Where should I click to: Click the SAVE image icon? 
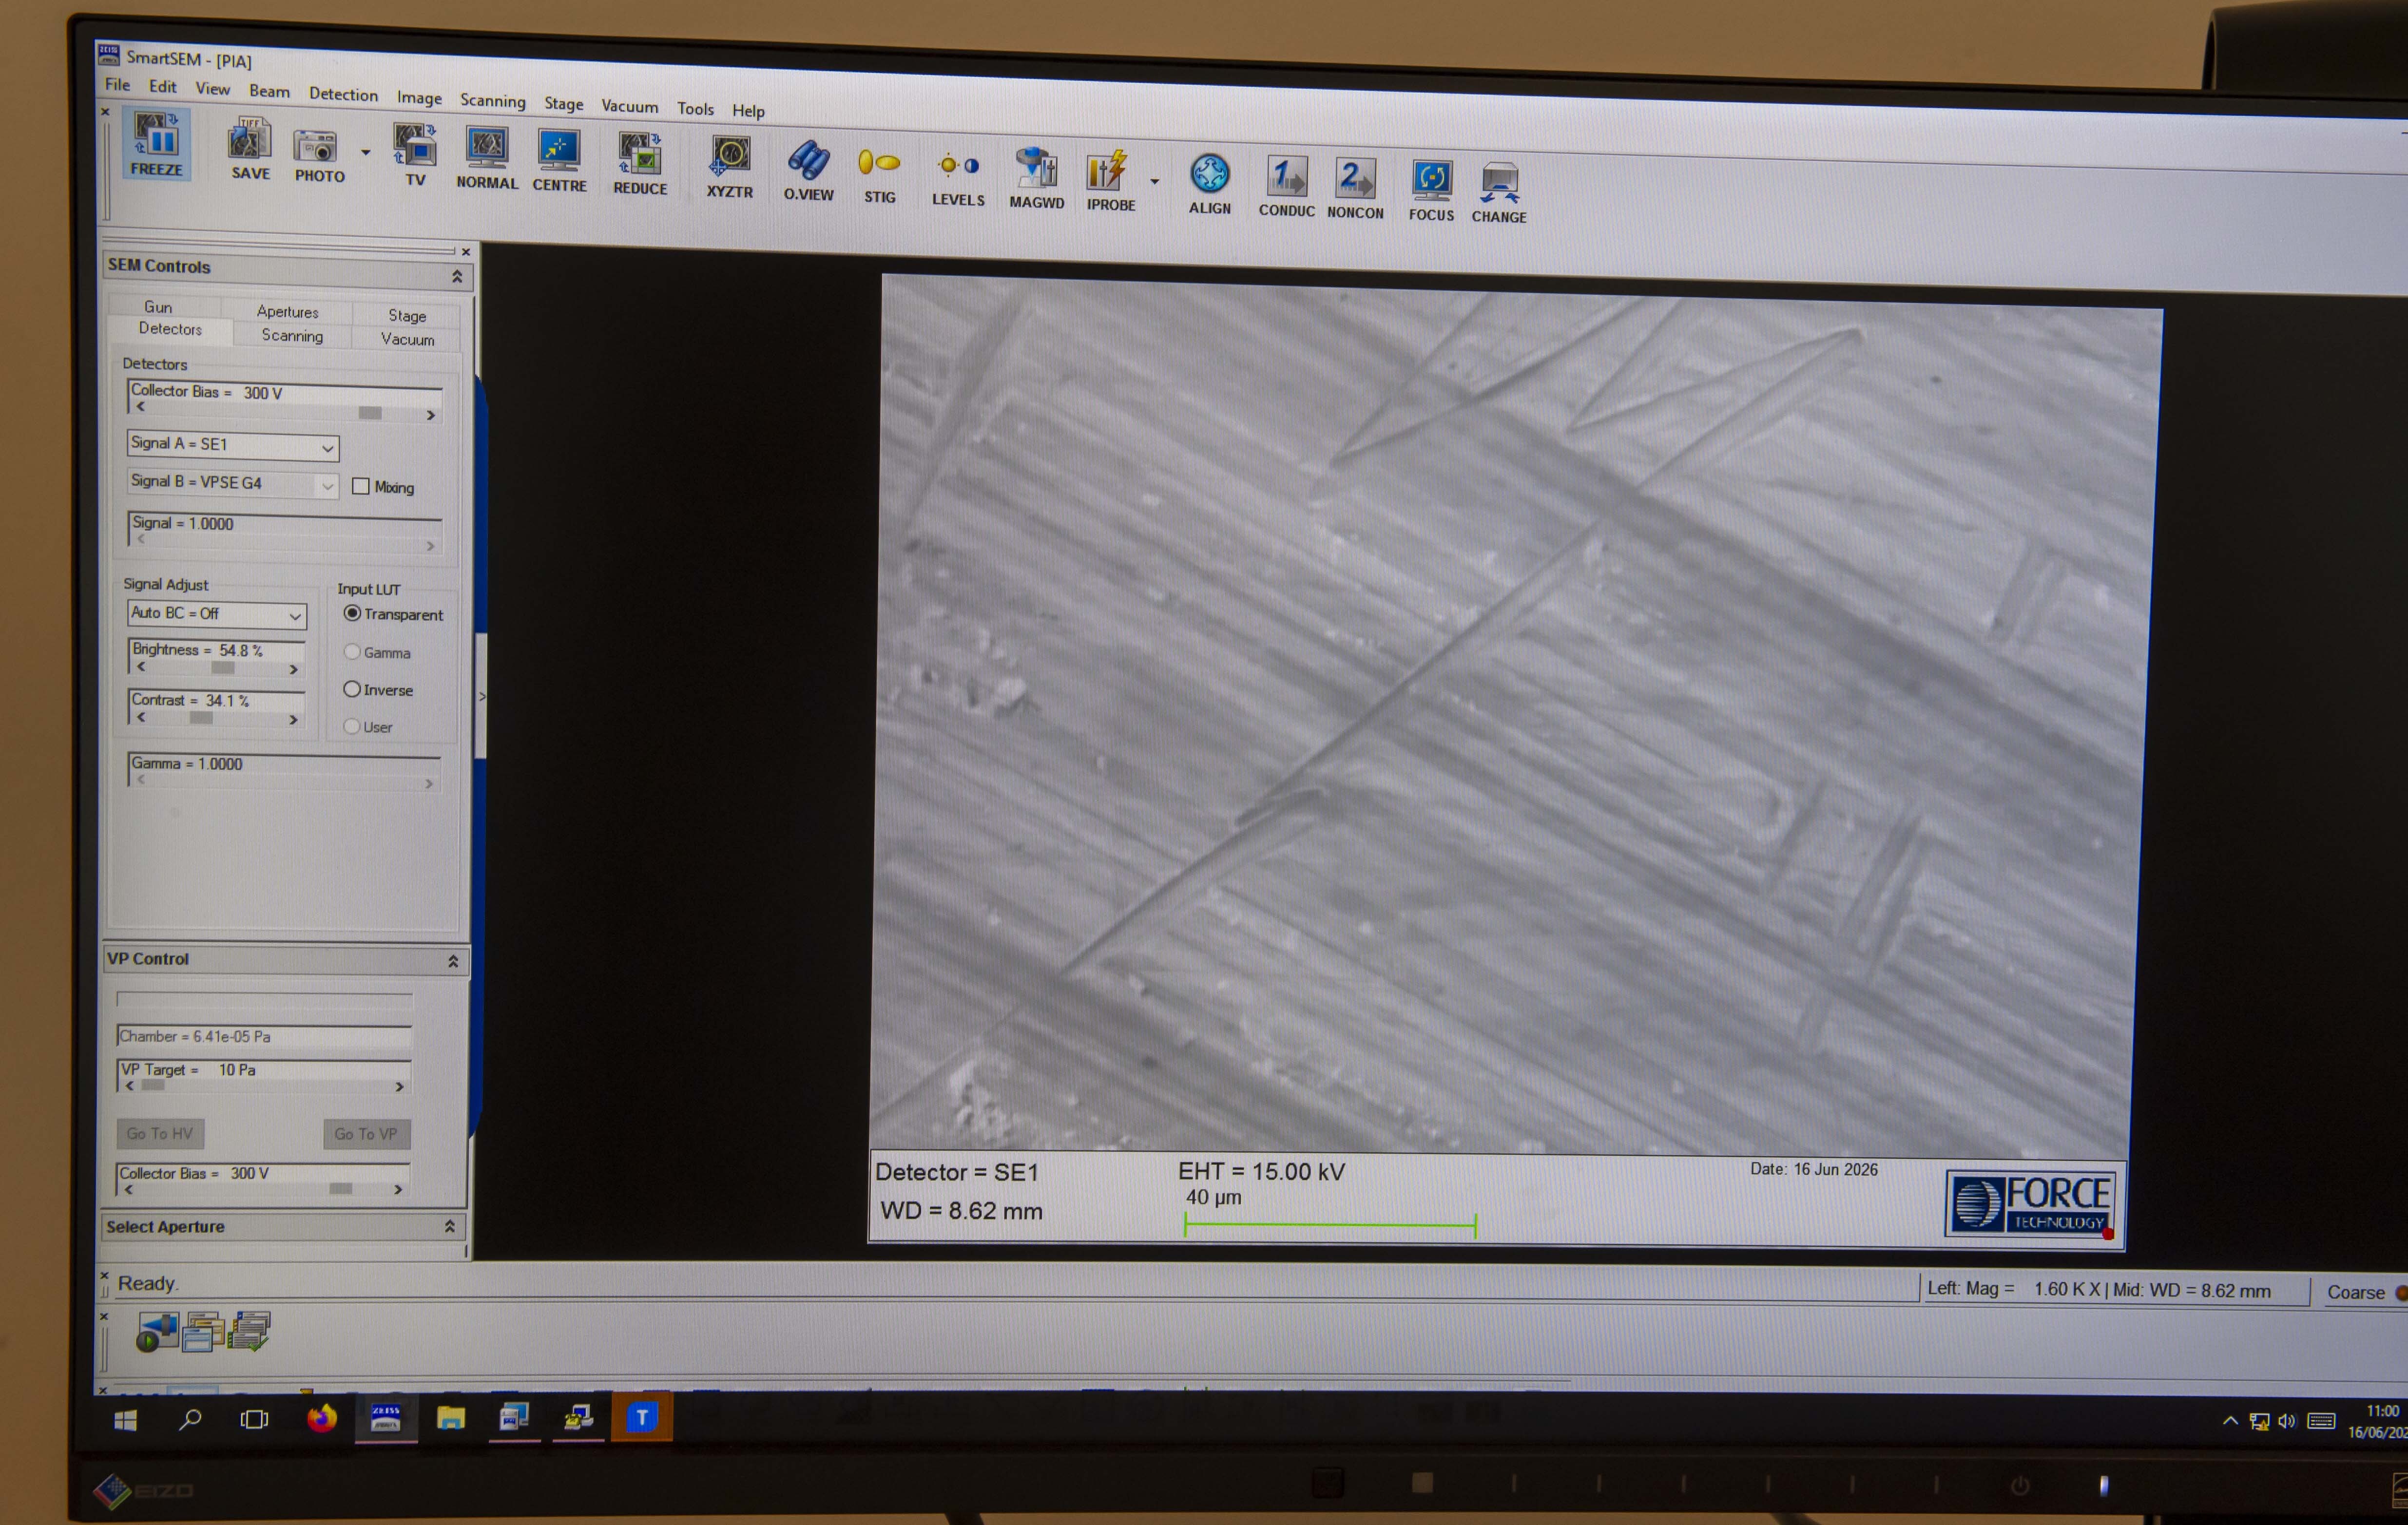click(249, 148)
